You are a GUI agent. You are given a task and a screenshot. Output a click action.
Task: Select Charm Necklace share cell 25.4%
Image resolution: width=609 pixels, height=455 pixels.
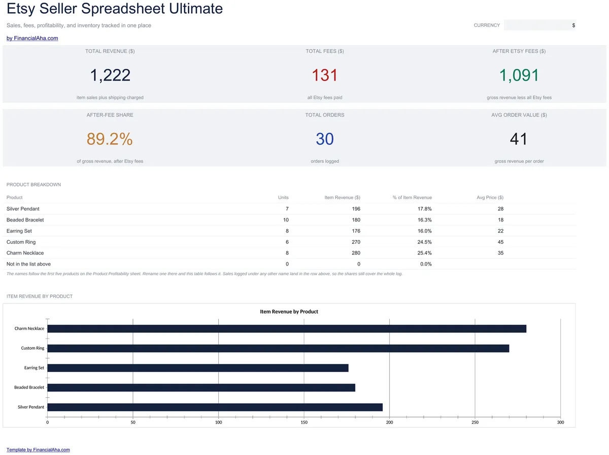(x=425, y=253)
